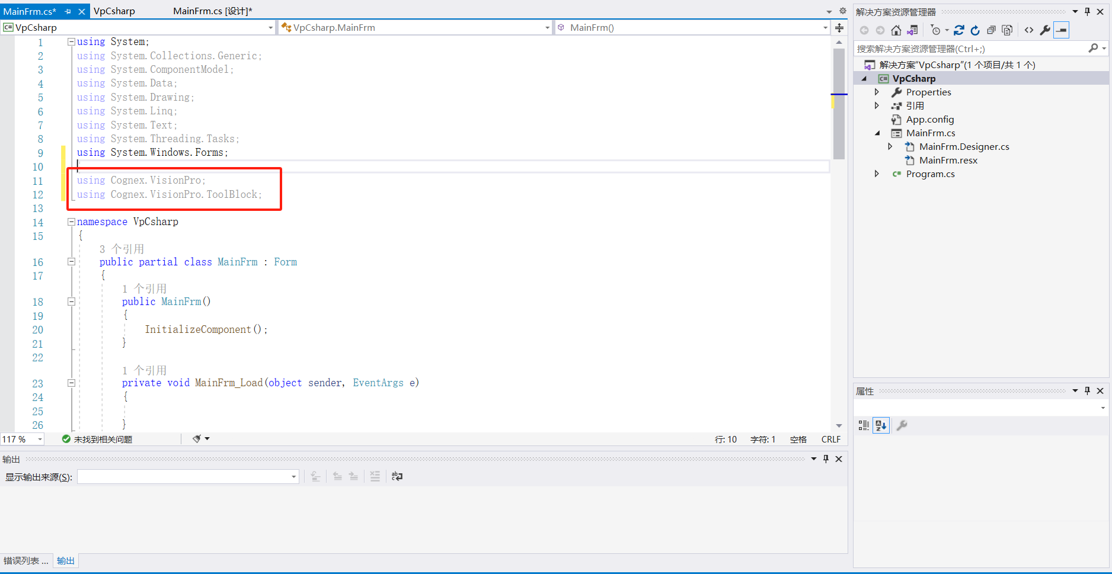Open the 显示输出来源 dropdown
1112x574 pixels.
[x=292, y=476]
